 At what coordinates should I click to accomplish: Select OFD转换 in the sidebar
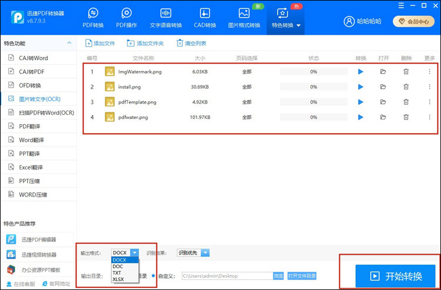click(39, 85)
